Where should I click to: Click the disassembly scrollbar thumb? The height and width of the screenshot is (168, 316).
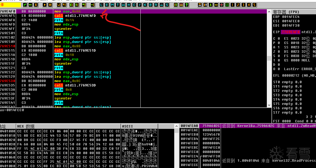click(x=269, y=58)
